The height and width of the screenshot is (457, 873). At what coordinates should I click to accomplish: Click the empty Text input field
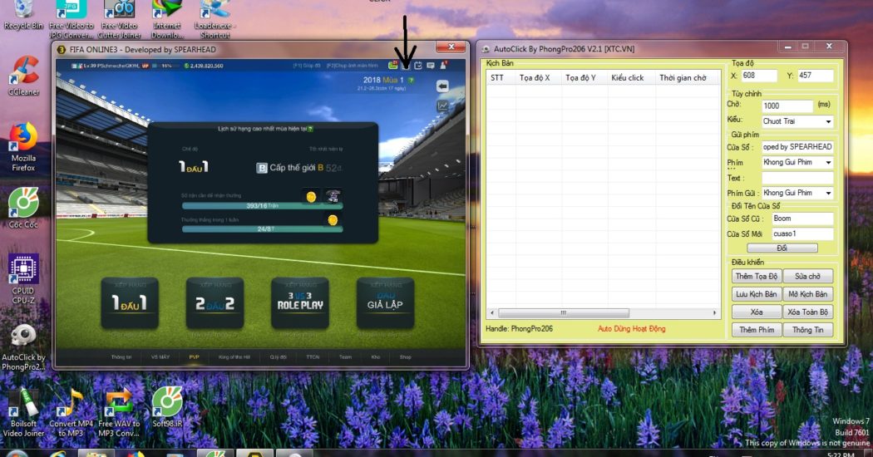point(797,178)
